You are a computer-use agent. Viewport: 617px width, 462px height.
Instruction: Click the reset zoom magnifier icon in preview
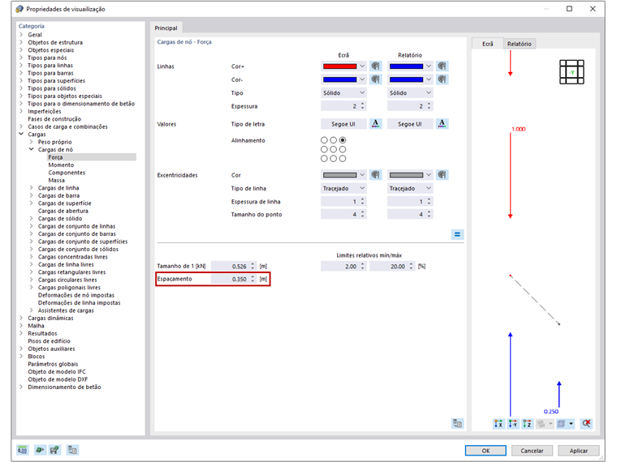586,423
